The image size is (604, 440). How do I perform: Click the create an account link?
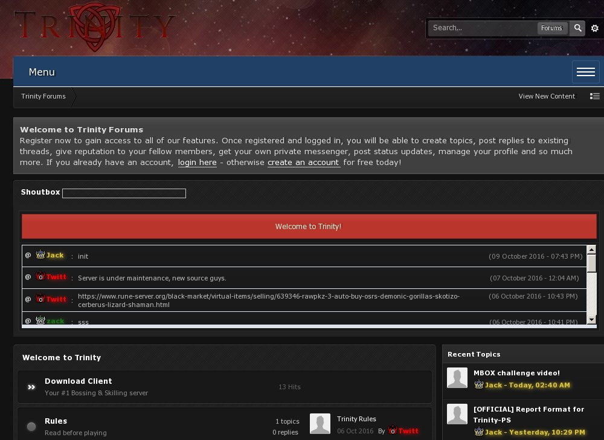pyautogui.click(x=303, y=163)
